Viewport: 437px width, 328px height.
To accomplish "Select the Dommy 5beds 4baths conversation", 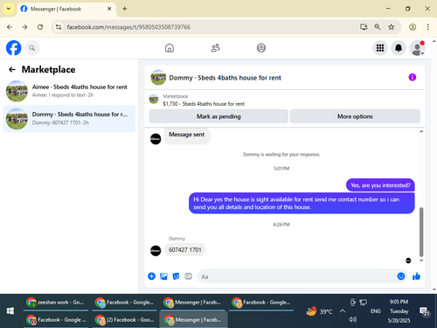I will point(69,119).
